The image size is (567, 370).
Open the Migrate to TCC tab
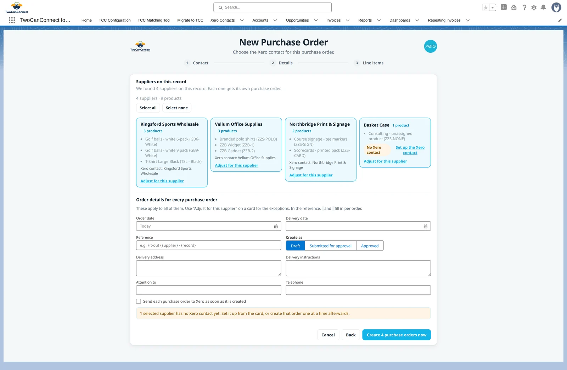pos(190,20)
